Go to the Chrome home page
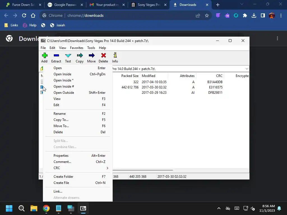287x215 pixels. [x=33, y=16]
